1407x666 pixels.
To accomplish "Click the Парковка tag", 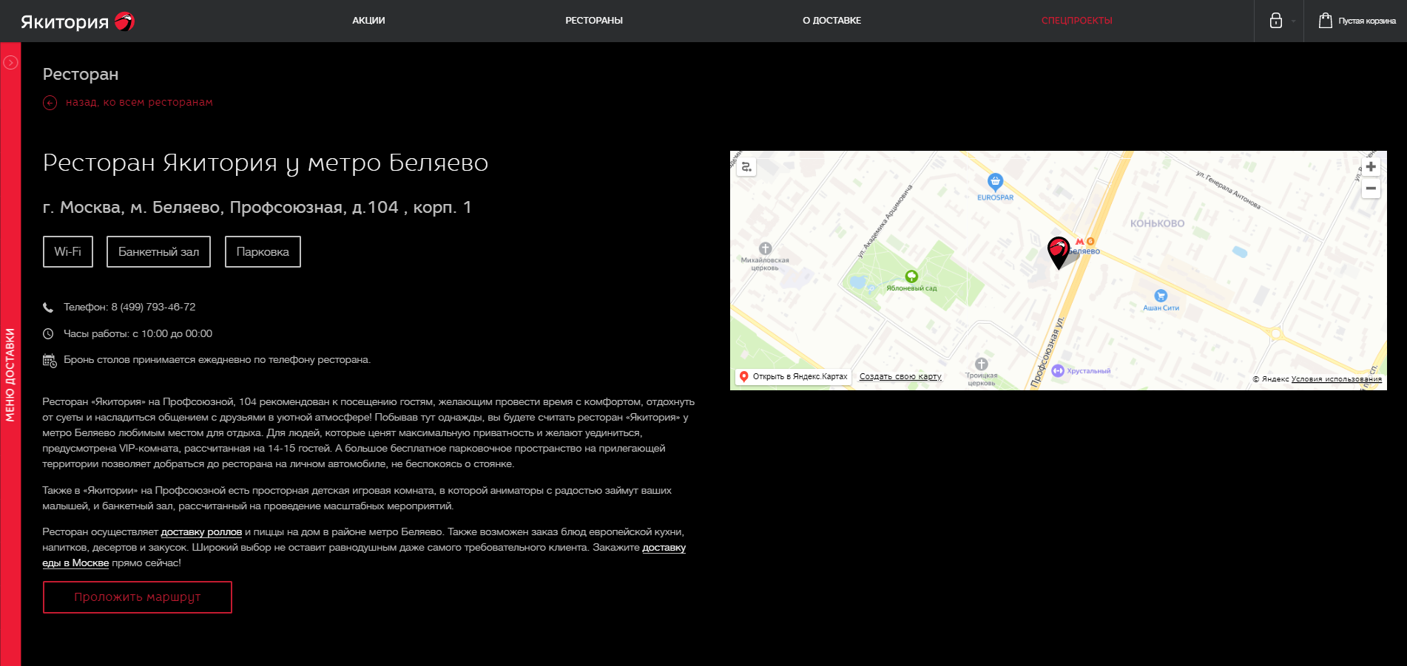I will pyautogui.click(x=263, y=252).
